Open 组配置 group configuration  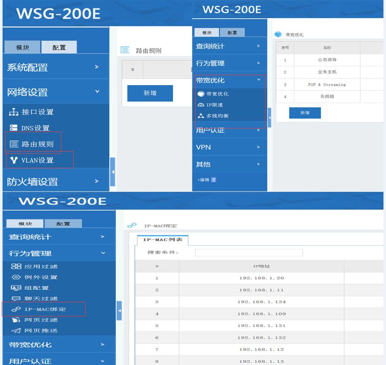(x=36, y=288)
